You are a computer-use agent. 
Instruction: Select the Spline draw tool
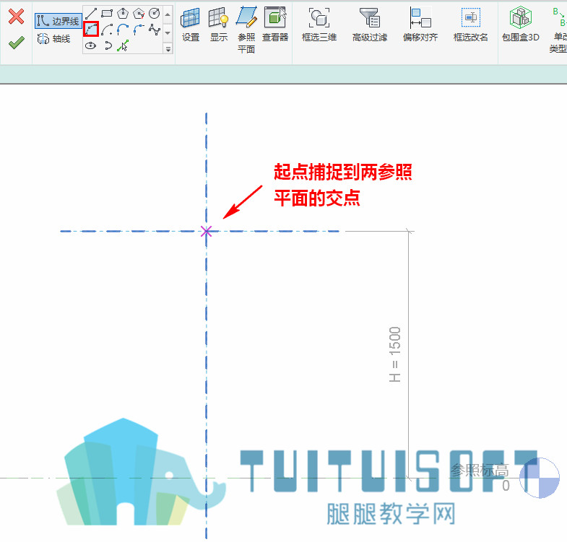pyautogui.click(x=155, y=30)
